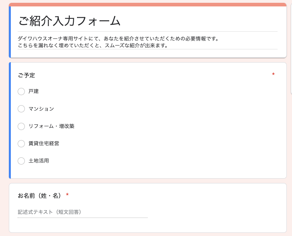Click the 土地活用 option label text
Image resolution: width=292 pixels, height=236 pixels.
pyautogui.click(x=39, y=161)
